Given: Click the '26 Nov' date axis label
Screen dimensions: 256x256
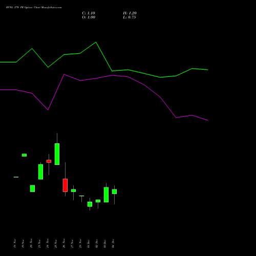Looking at the screenshot, I should (64, 243).
